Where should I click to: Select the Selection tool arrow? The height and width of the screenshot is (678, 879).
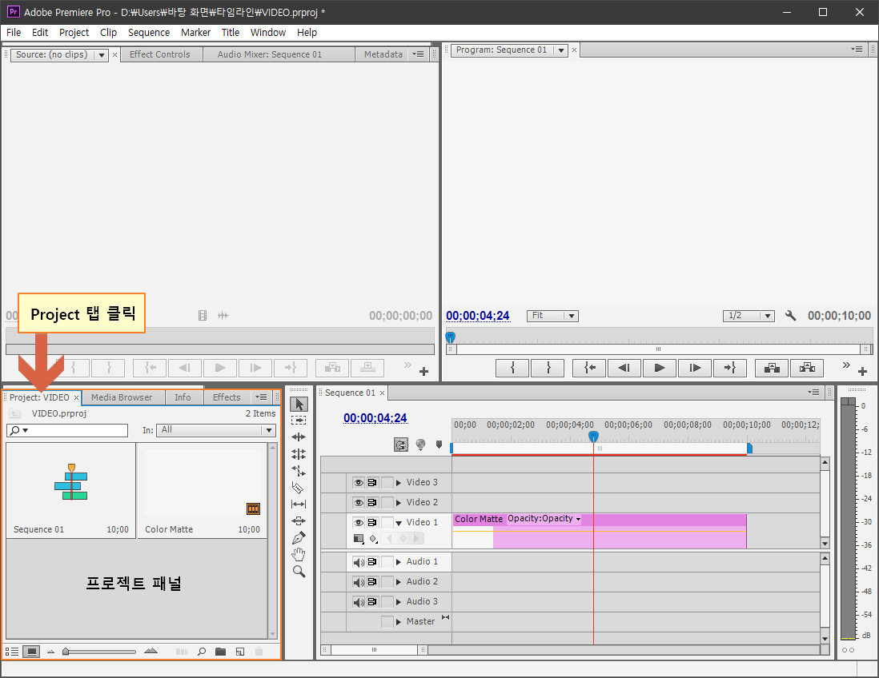(x=299, y=405)
